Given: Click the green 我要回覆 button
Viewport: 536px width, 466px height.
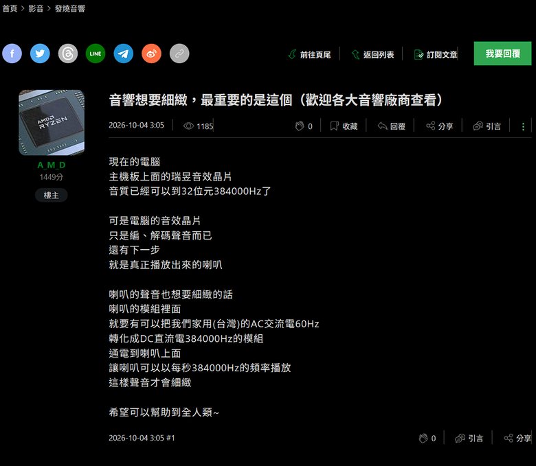Looking at the screenshot, I should [502, 54].
